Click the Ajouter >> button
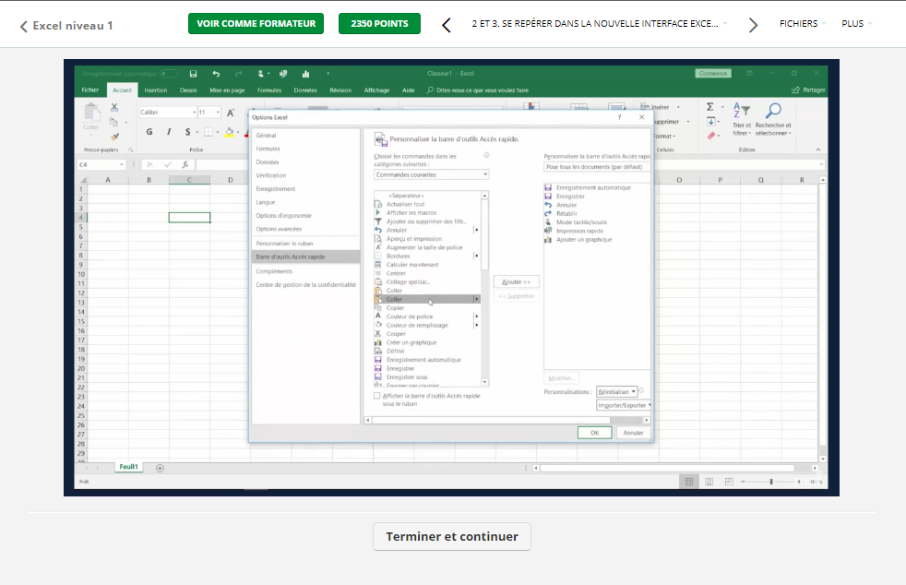The height and width of the screenshot is (585, 906). pos(516,282)
